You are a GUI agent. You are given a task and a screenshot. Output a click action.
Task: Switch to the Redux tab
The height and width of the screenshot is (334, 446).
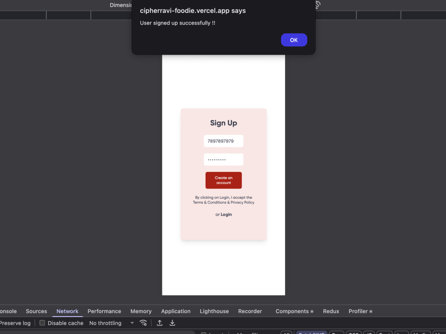point(331,311)
